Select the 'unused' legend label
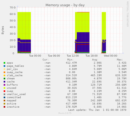 (x=12, y=88)
